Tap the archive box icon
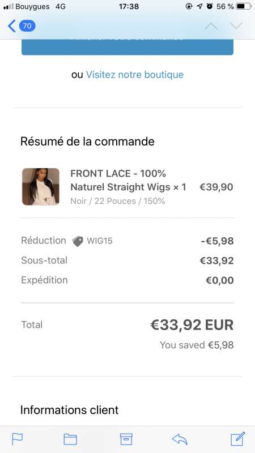This screenshot has height=453, width=255. click(126, 439)
